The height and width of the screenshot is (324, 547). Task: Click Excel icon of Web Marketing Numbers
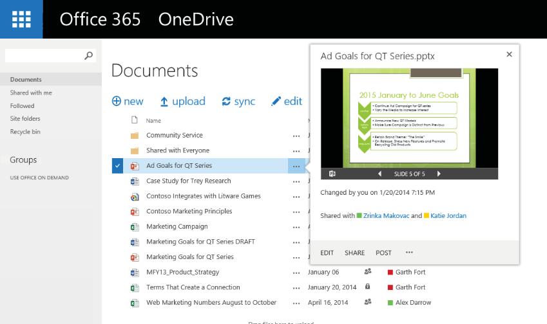pyautogui.click(x=135, y=303)
